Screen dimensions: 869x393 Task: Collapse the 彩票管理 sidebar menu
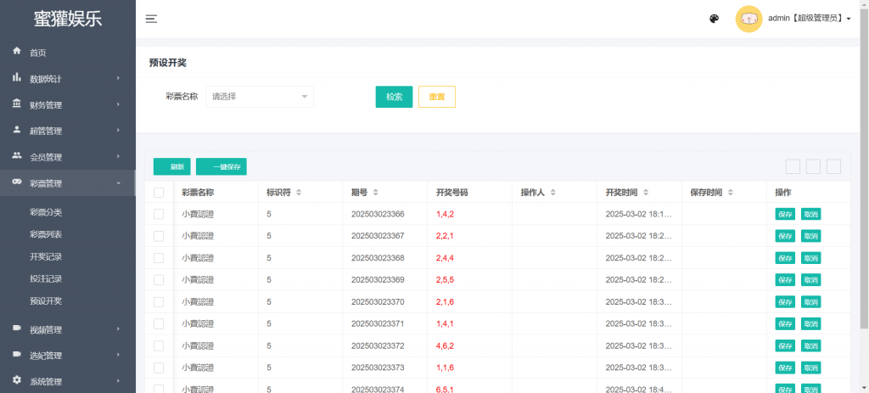click(x=68, y=183)
